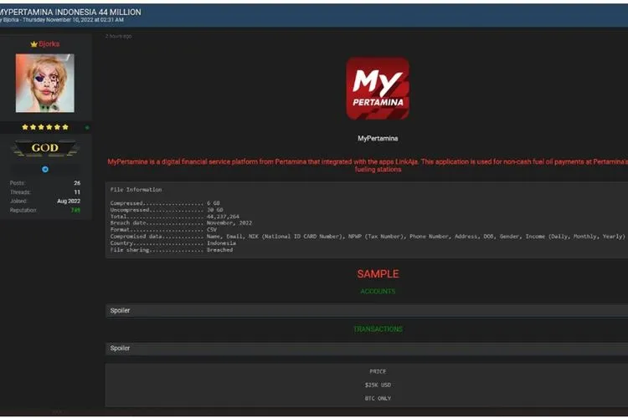
Task: Click the crown icon beside Bjorka username
Action: 33,43
